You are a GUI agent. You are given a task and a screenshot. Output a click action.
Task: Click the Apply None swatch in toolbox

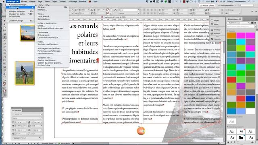(x=4, y=91)
